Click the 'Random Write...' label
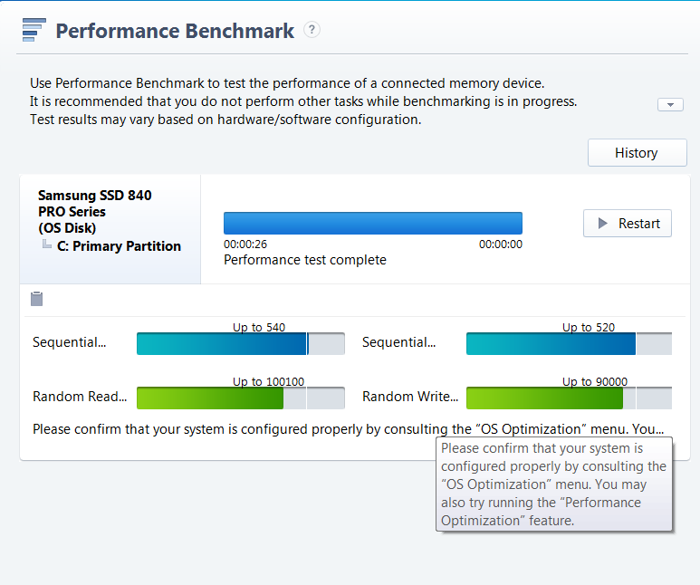 point(410,397)
